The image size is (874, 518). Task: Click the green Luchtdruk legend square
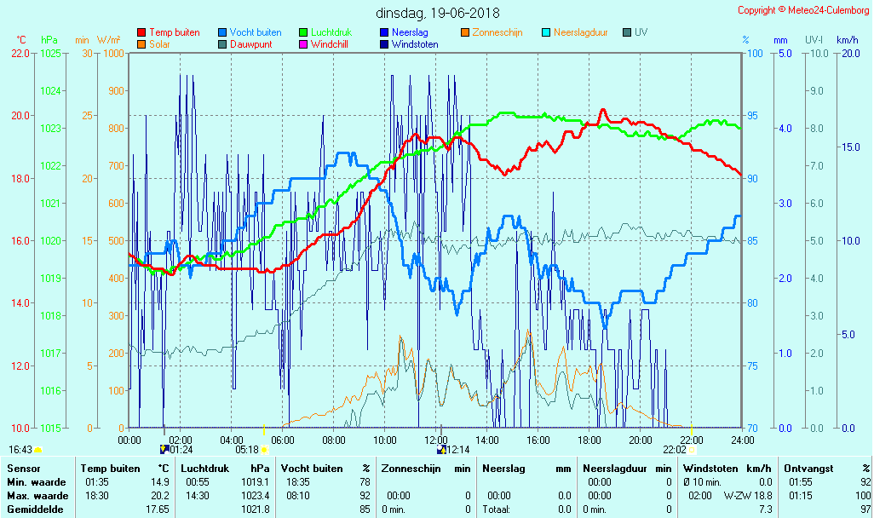[x=303, y=32]
